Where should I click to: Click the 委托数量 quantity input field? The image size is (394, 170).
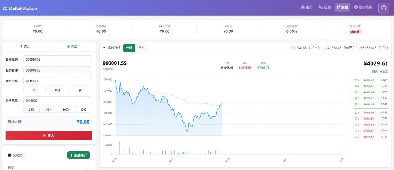[x=57, y=100]
